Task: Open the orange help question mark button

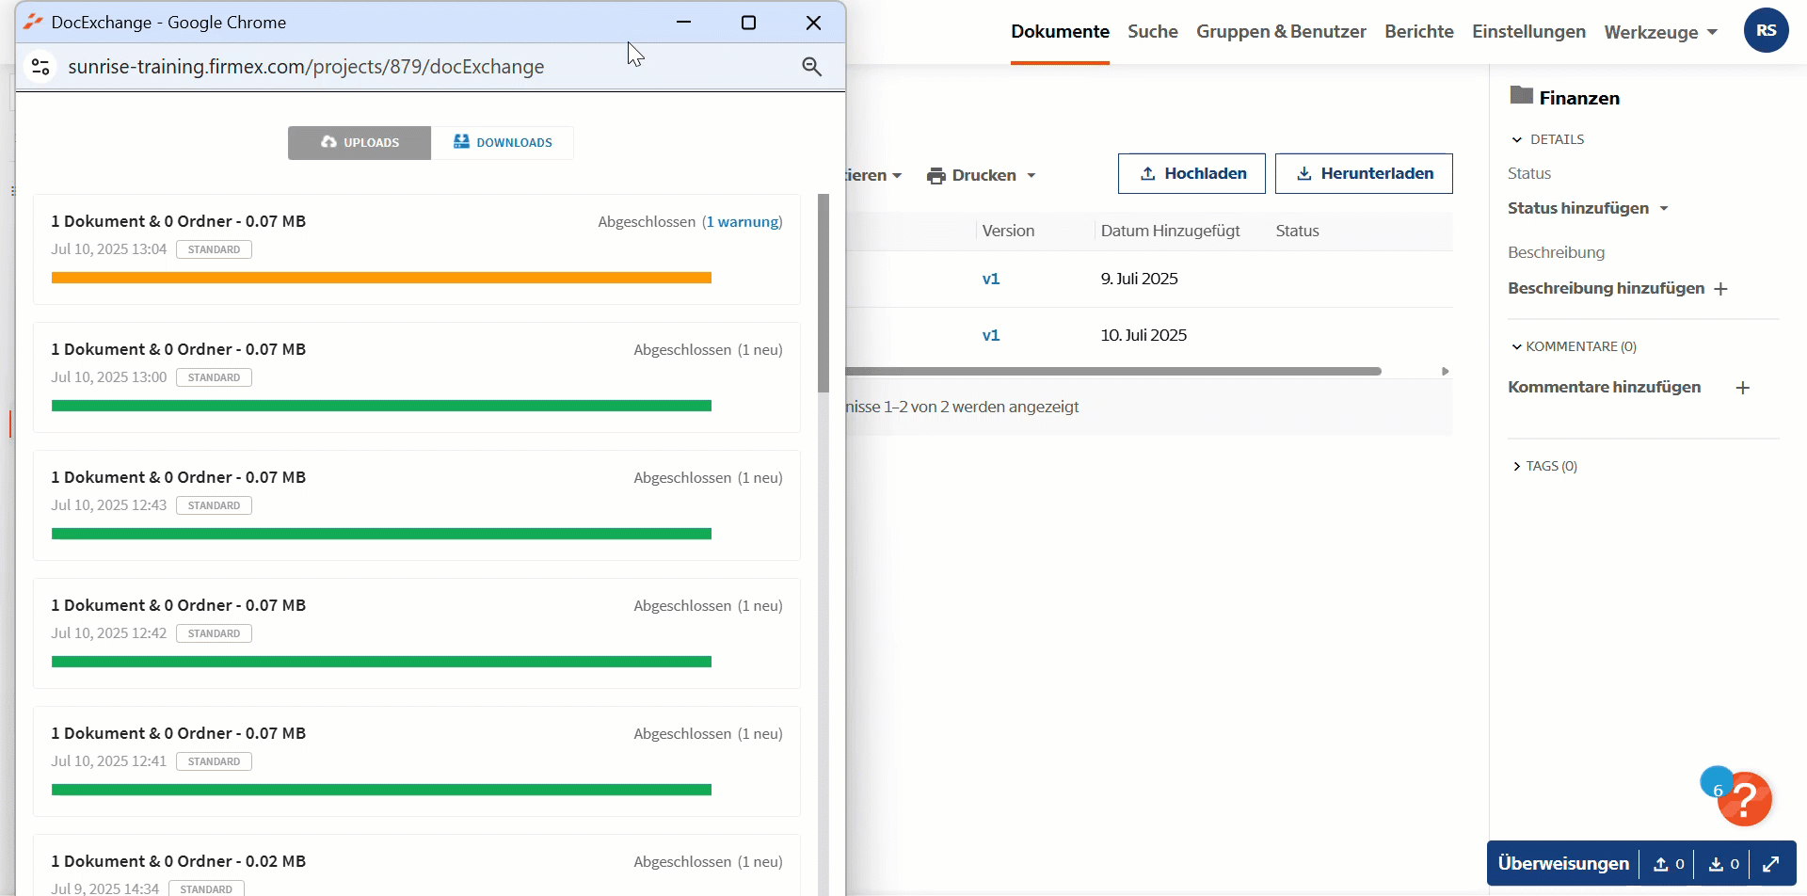Action: click(1745, 800)
